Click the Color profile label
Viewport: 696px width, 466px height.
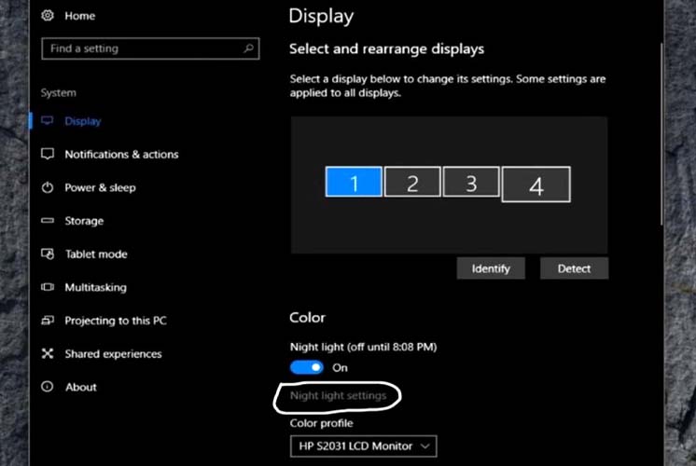tap(321, 423)
